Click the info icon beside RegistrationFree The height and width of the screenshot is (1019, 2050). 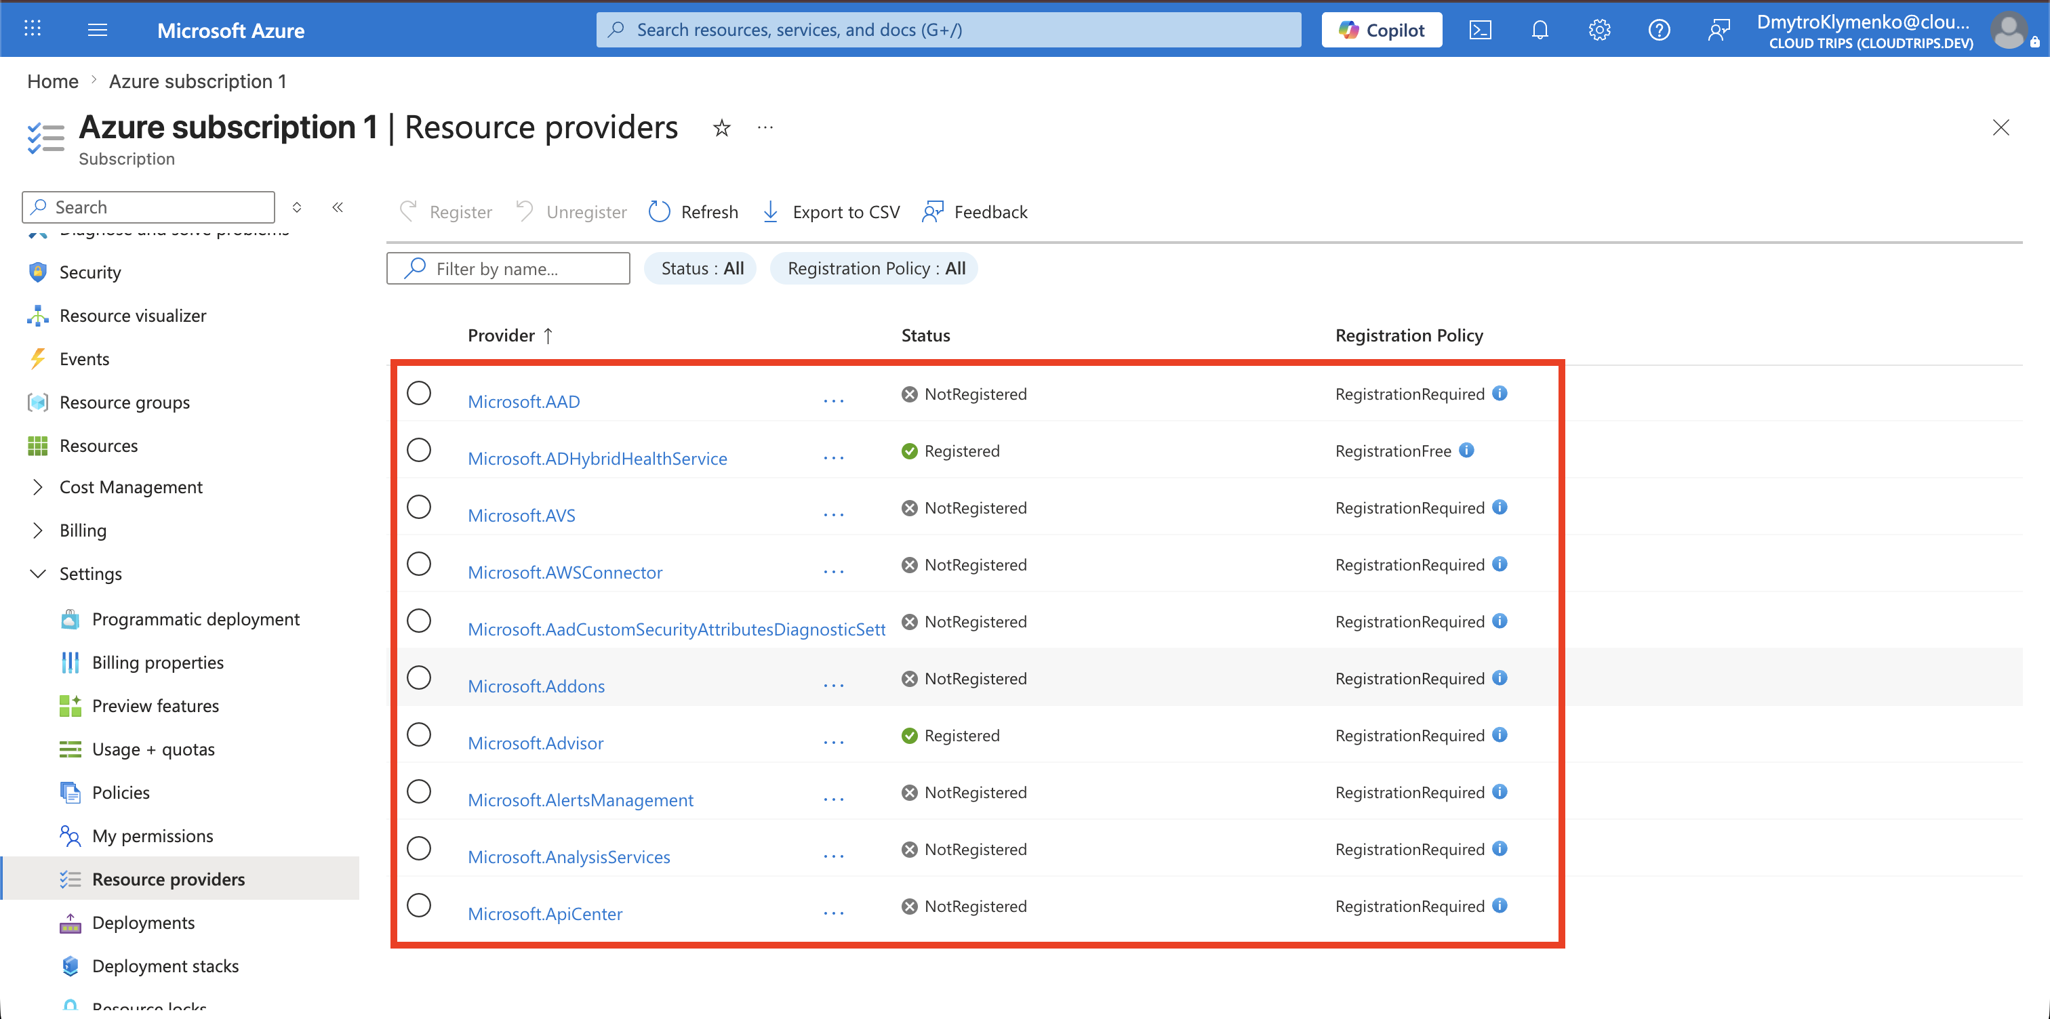pyautogui.click(x=1466, y=451)
